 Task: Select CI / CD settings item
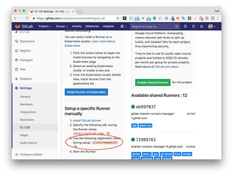point(25,128)
